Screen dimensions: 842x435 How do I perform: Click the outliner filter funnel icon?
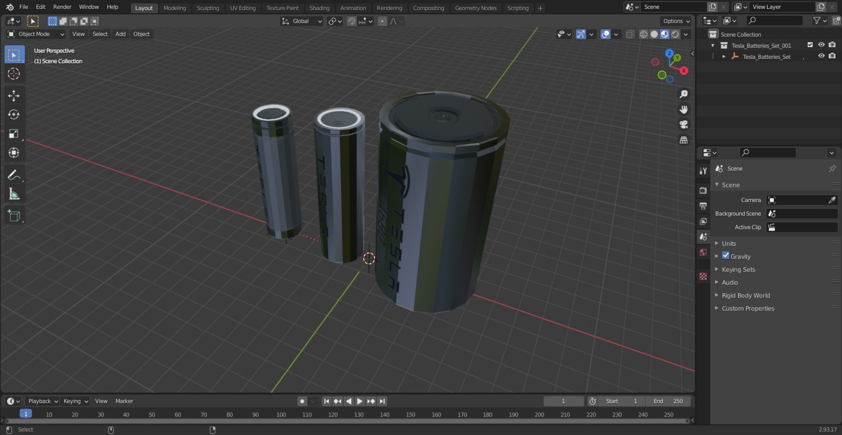click(817, 21)
